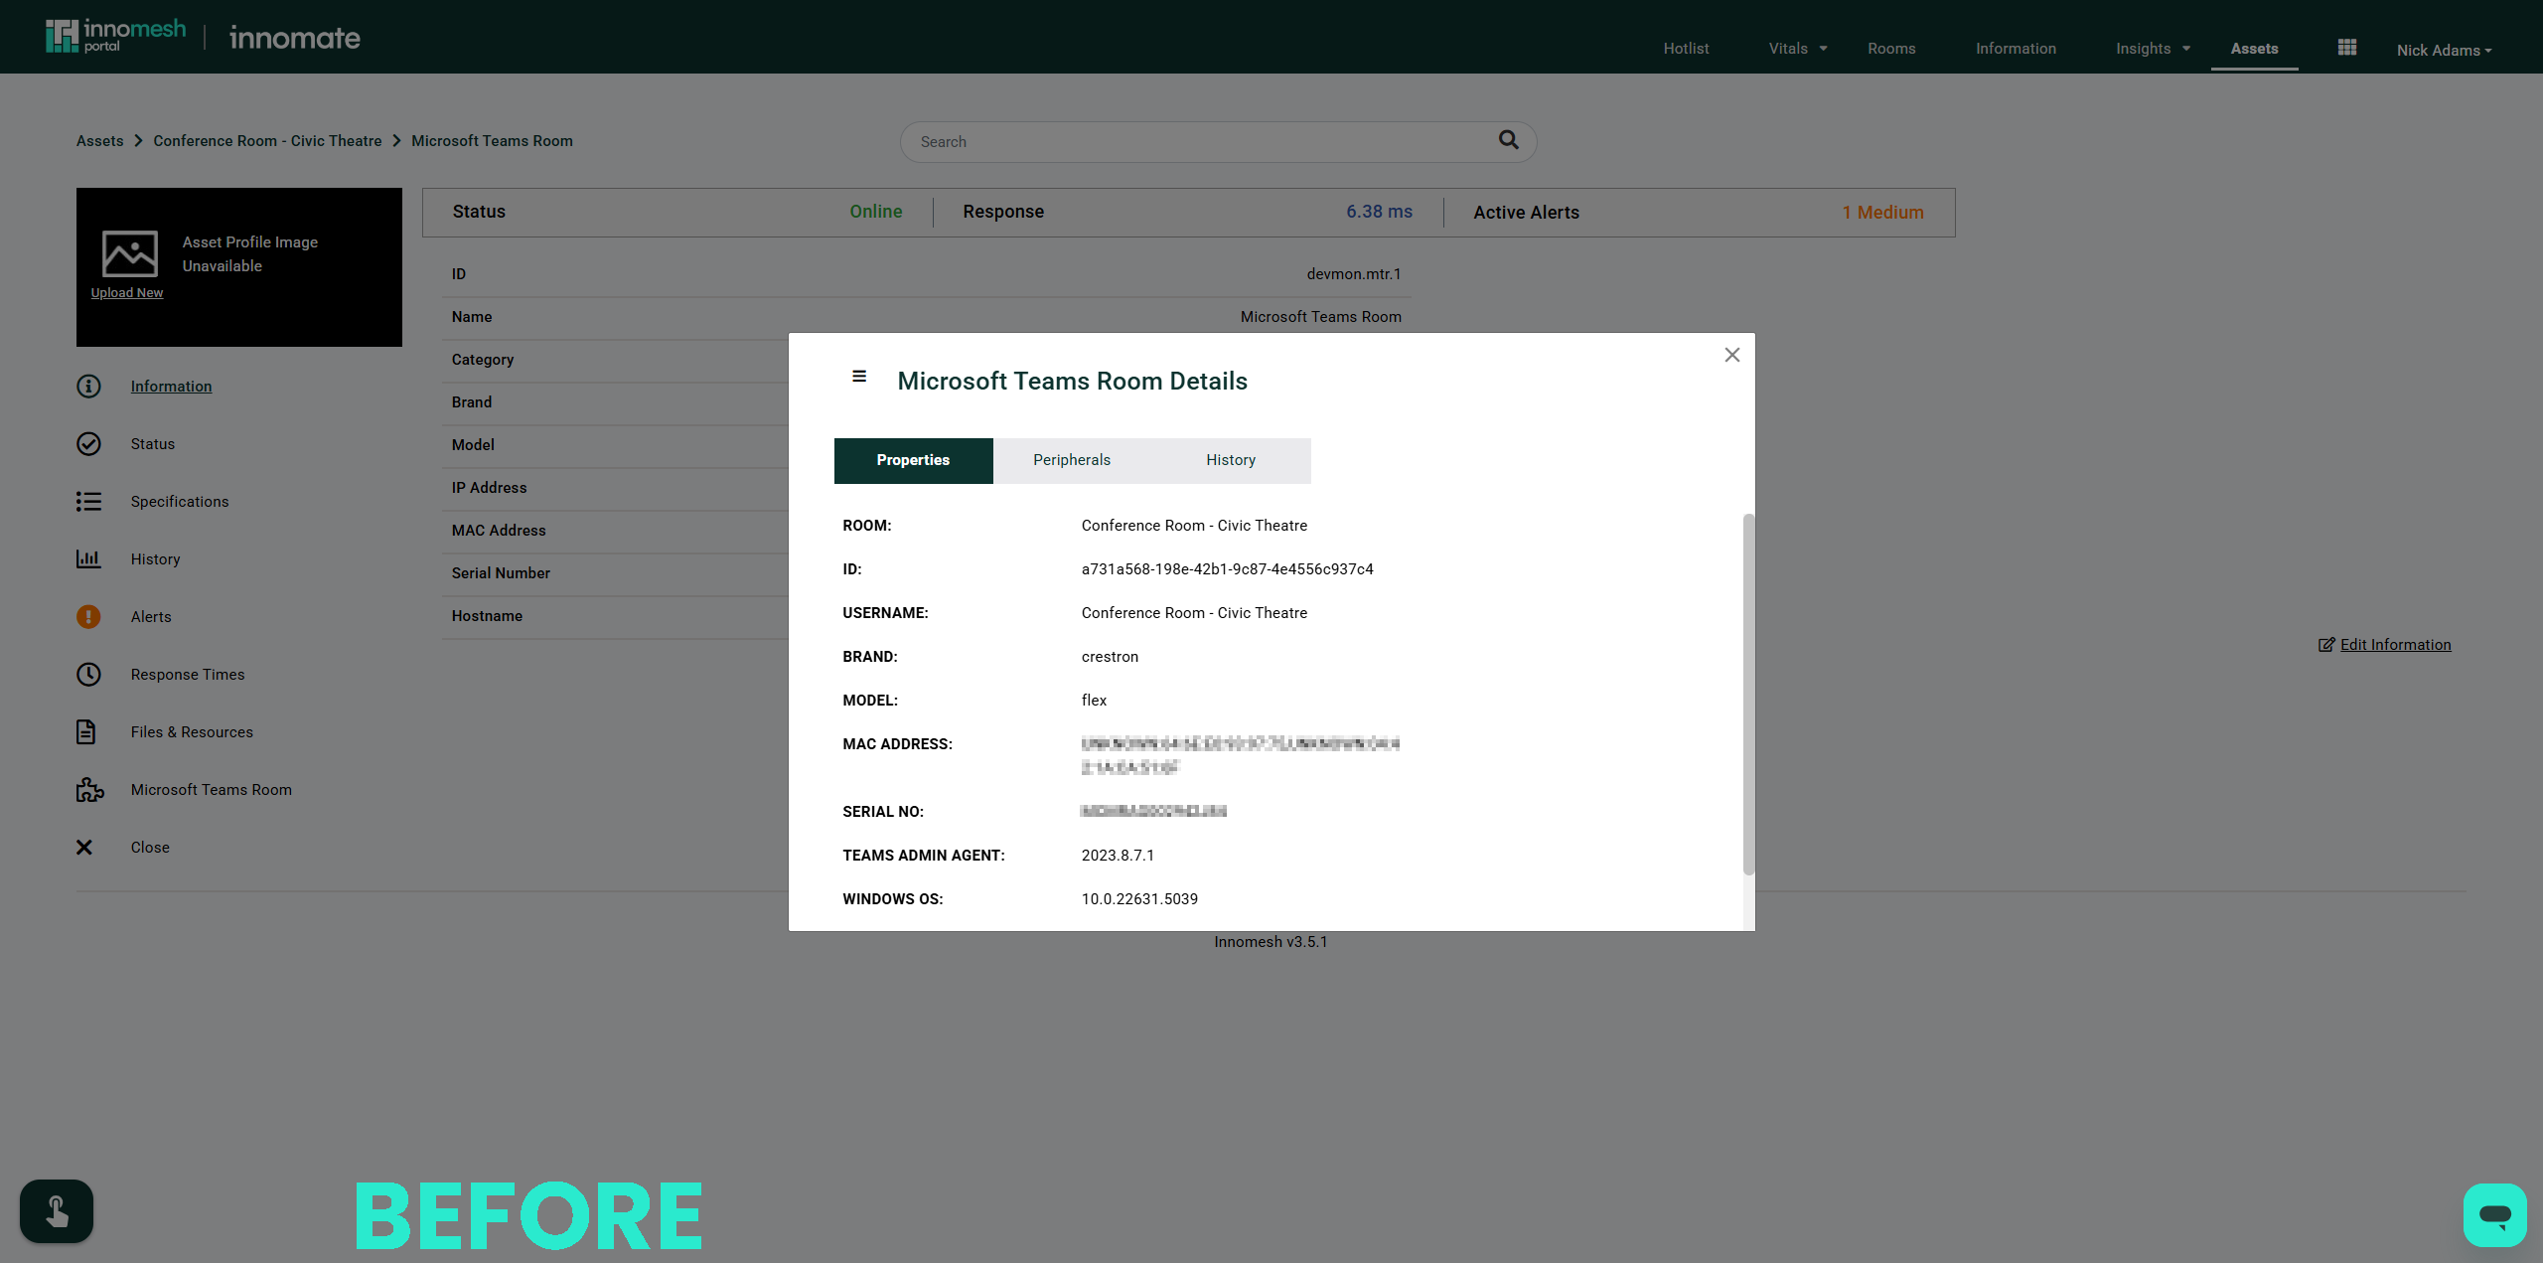Click the Microsoft Teams Room breadcrumb
Screen dimensions: 2543x1263
click(x=493, y=141)
